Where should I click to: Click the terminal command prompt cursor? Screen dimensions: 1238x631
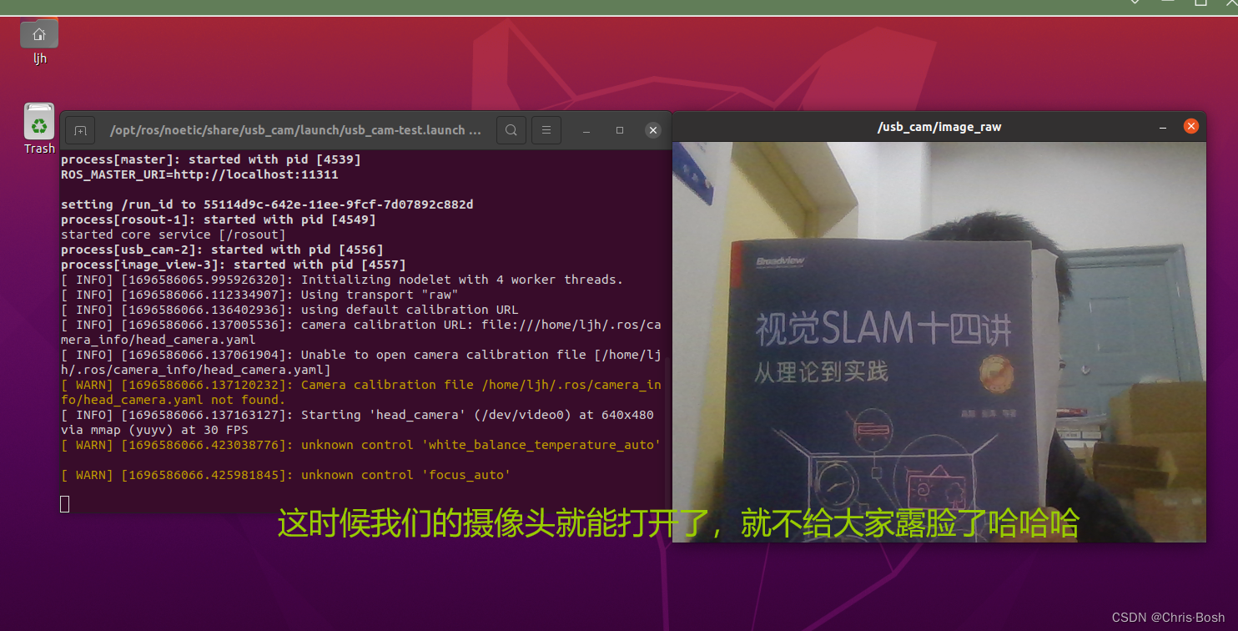(x=64, y=503)
